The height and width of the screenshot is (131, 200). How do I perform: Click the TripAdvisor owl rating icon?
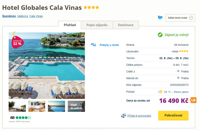click(12, 118)
